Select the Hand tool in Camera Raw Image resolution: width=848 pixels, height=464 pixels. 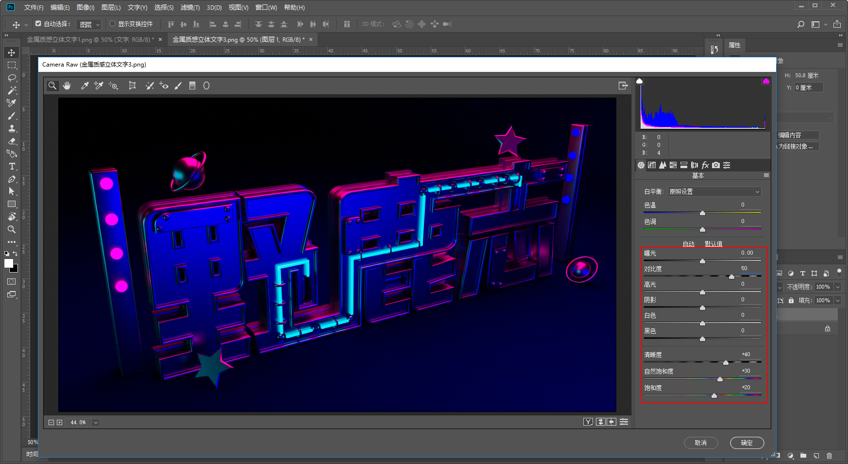[x=67, y=86]
